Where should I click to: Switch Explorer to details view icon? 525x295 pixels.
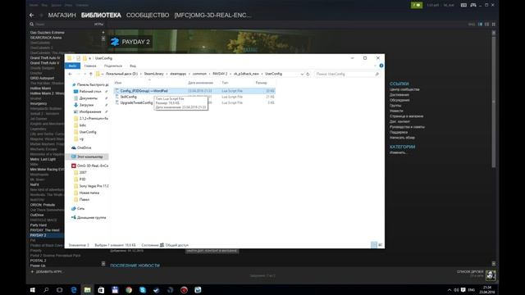click(x=374, y=245)
